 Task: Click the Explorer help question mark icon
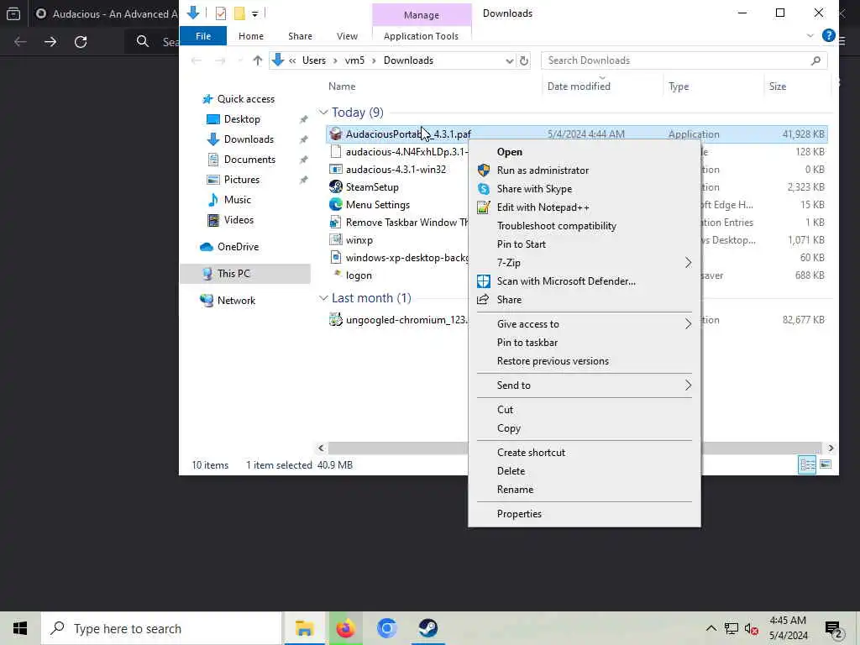click(829, 35)
